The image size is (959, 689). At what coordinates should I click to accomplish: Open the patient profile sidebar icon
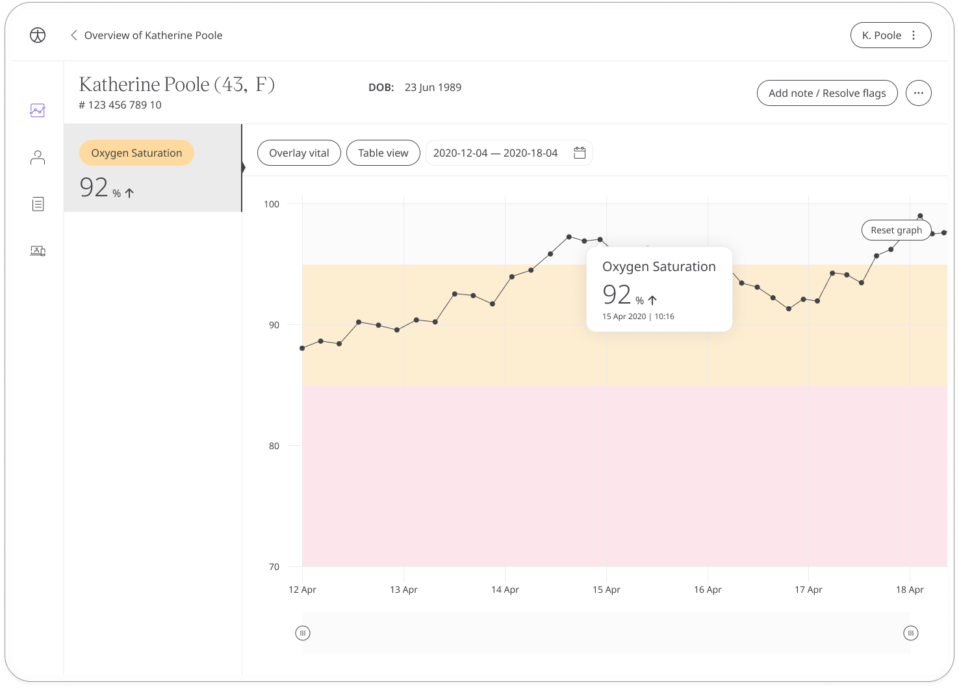(x=38, y=158)
